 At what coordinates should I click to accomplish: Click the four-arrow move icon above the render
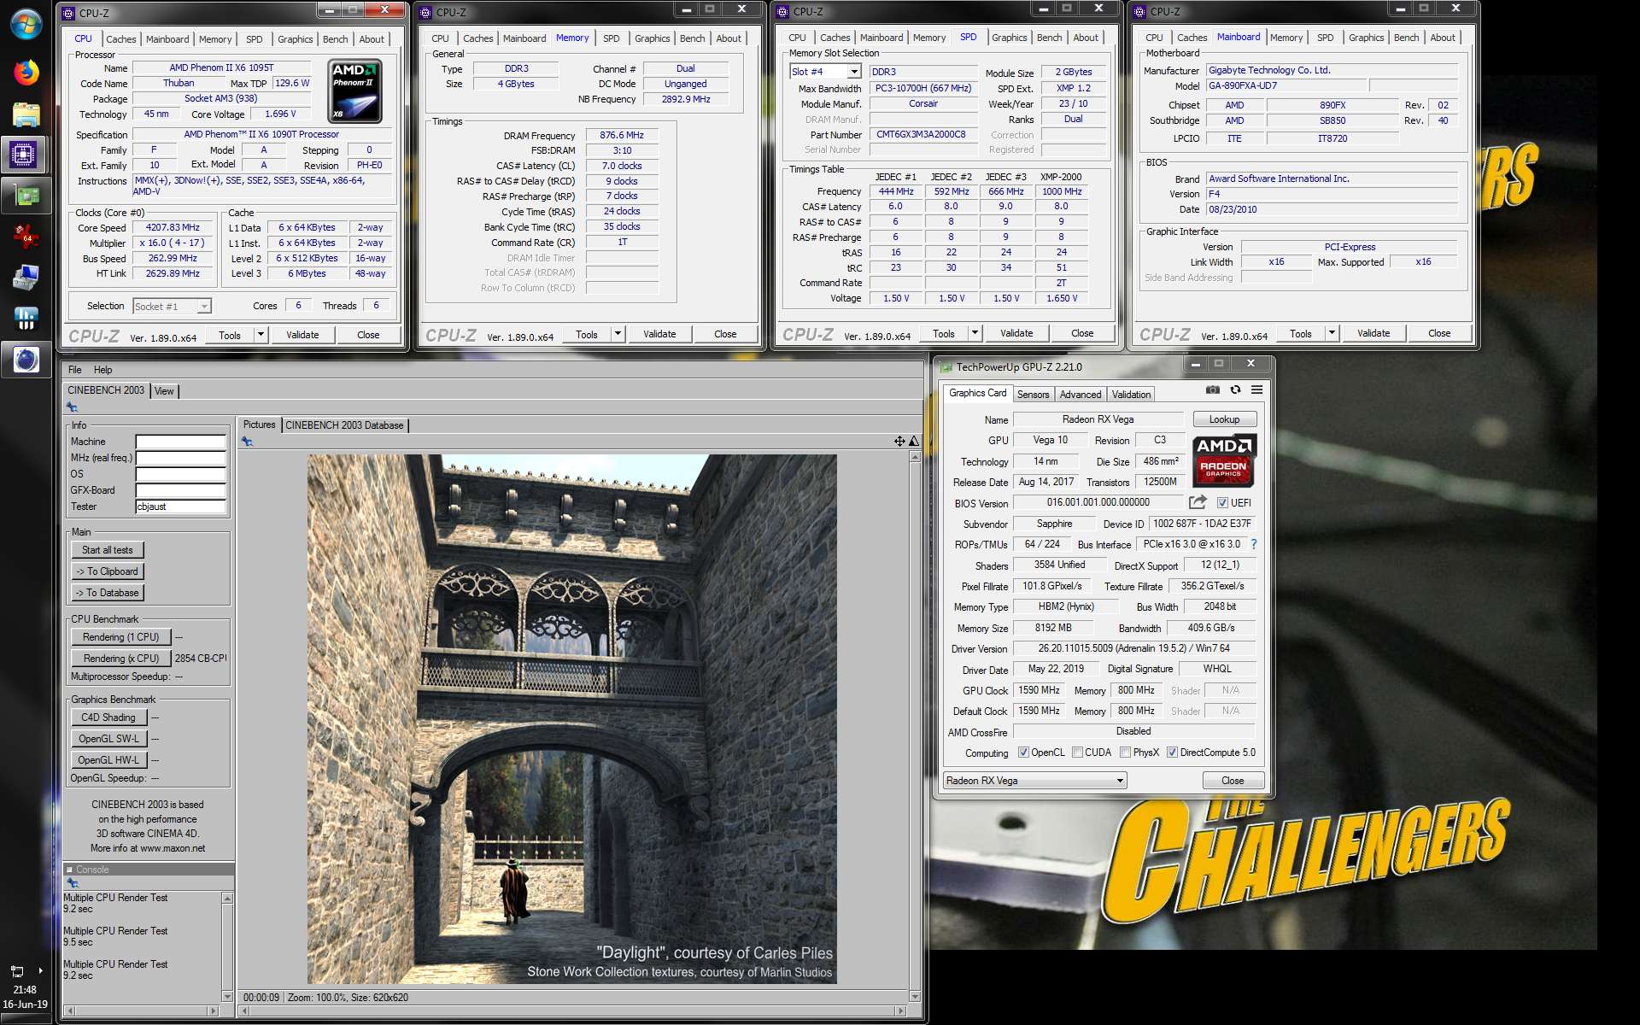click(899, 441)
